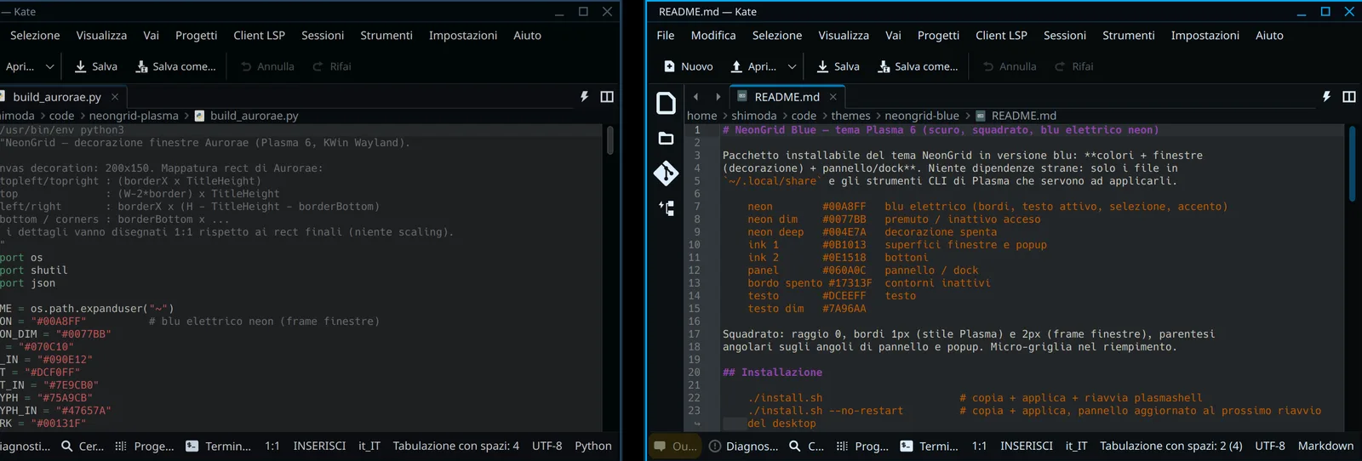Screen dimensions: 1362x461
Task: Open File menu in README window
Action: 666,35
